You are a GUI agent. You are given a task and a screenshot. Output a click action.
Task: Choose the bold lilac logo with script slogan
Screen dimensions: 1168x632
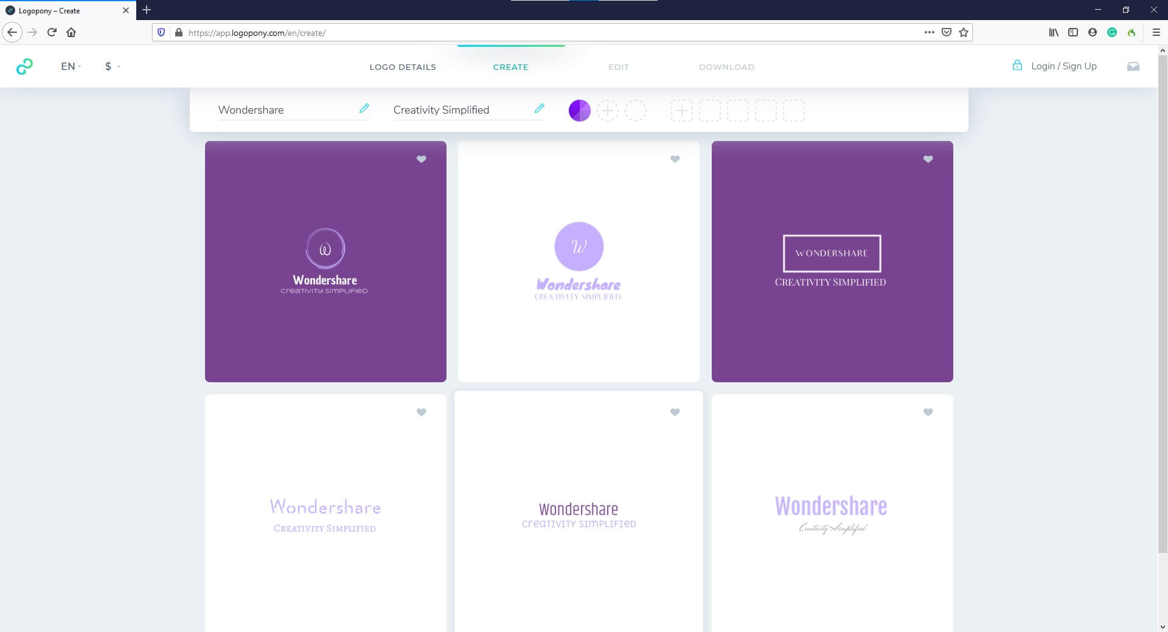click(832, 513)
